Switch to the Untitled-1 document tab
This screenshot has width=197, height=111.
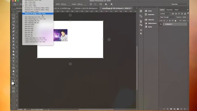(86, 8)
